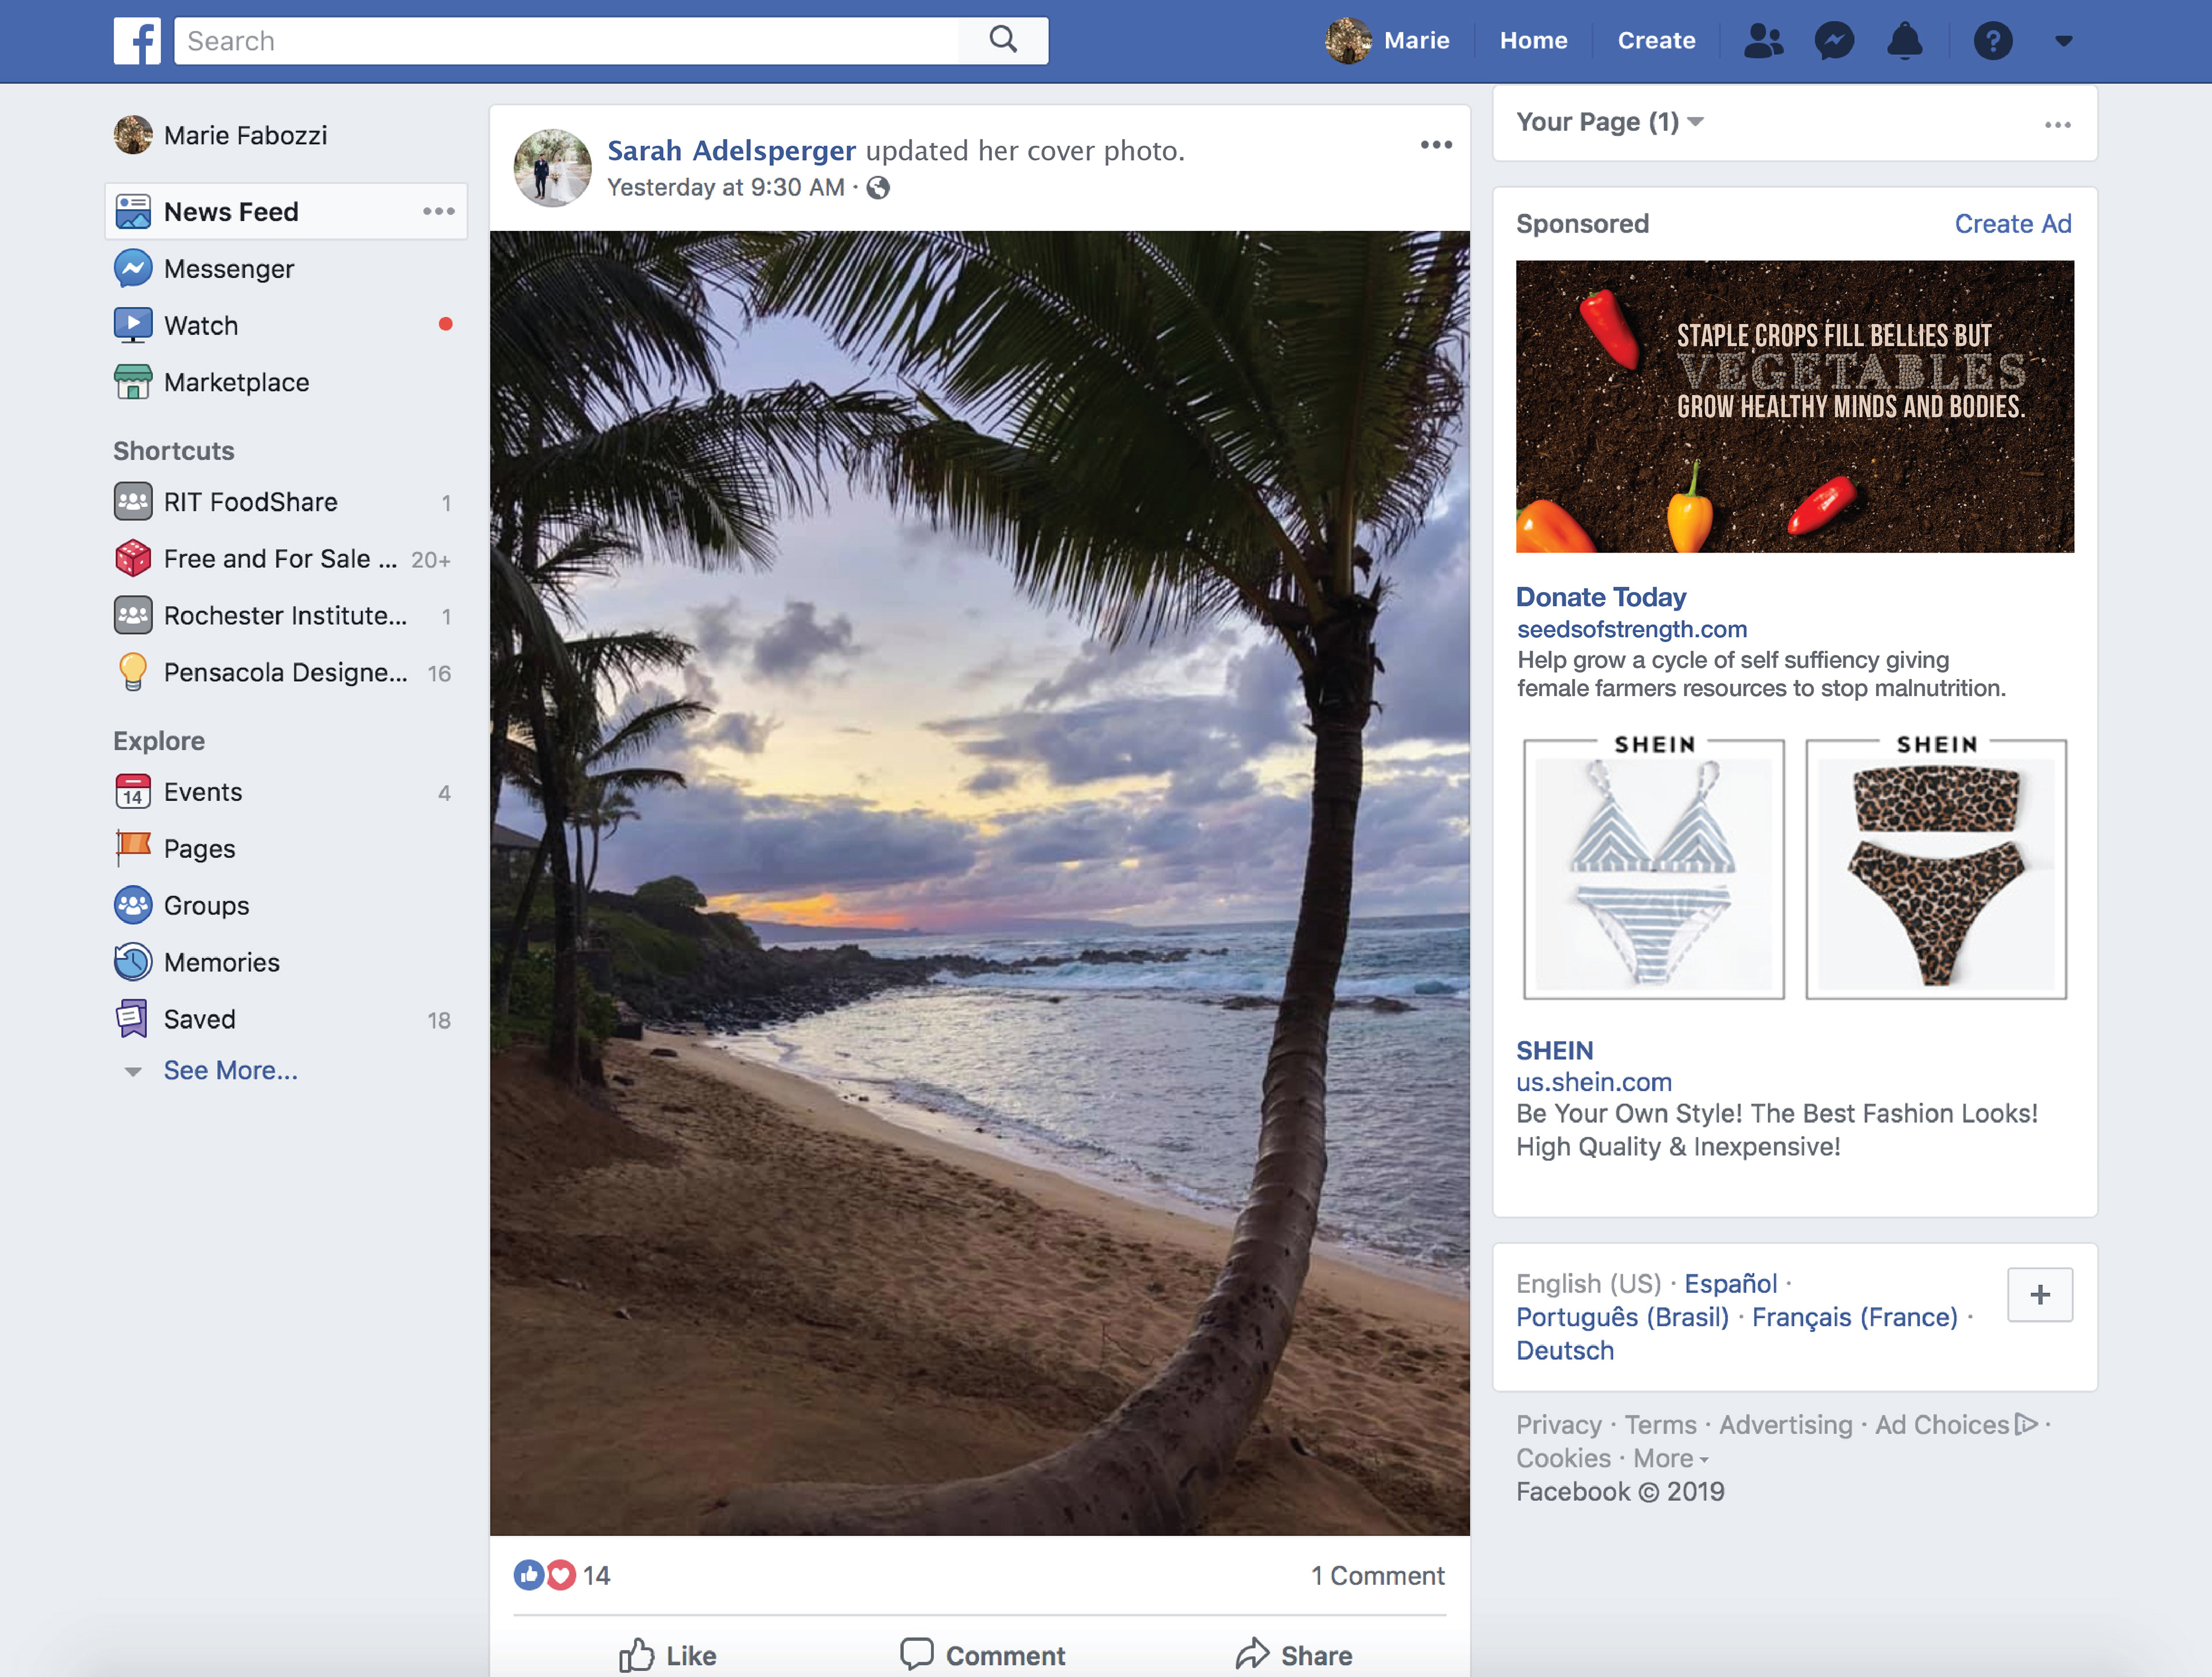2212x1677 pixels.
Task: Switch language to Deutsch
Action: click(x=1565, y=1351)
